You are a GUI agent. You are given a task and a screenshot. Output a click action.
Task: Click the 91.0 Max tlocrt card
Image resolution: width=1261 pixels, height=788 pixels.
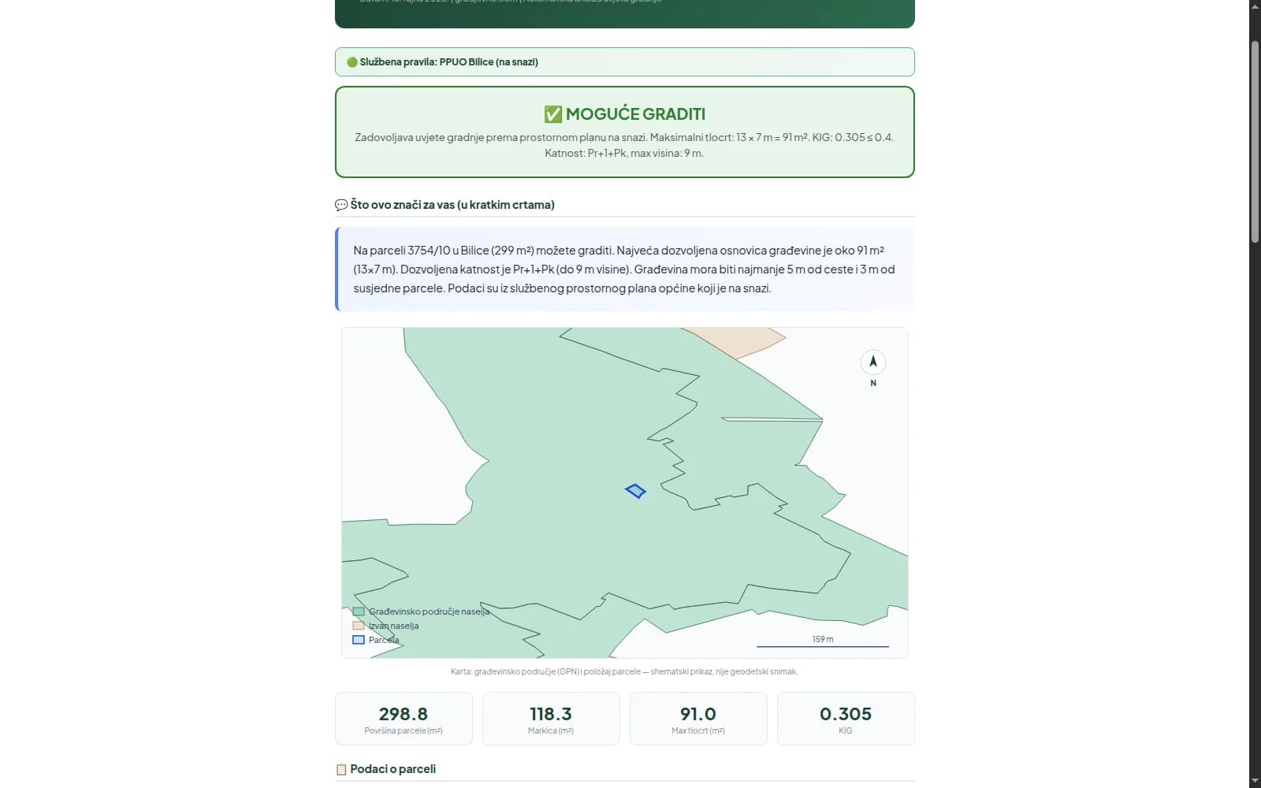(x=698, y=719)
